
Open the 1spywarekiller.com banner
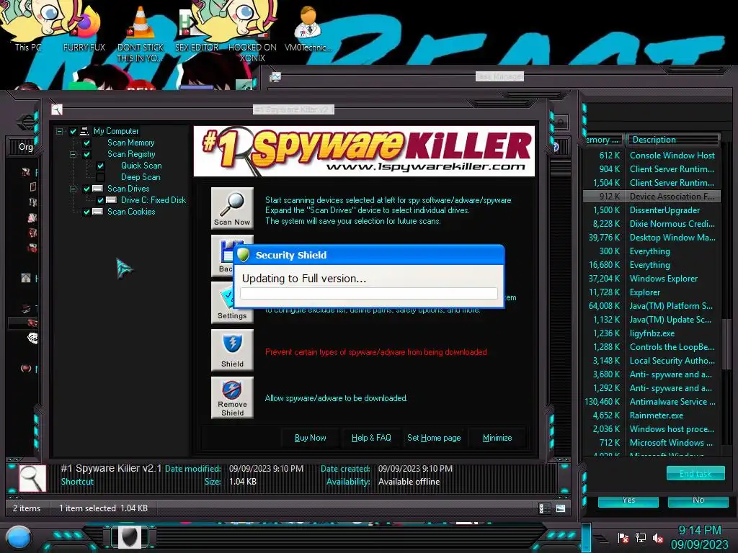click(x=364, y=151)
